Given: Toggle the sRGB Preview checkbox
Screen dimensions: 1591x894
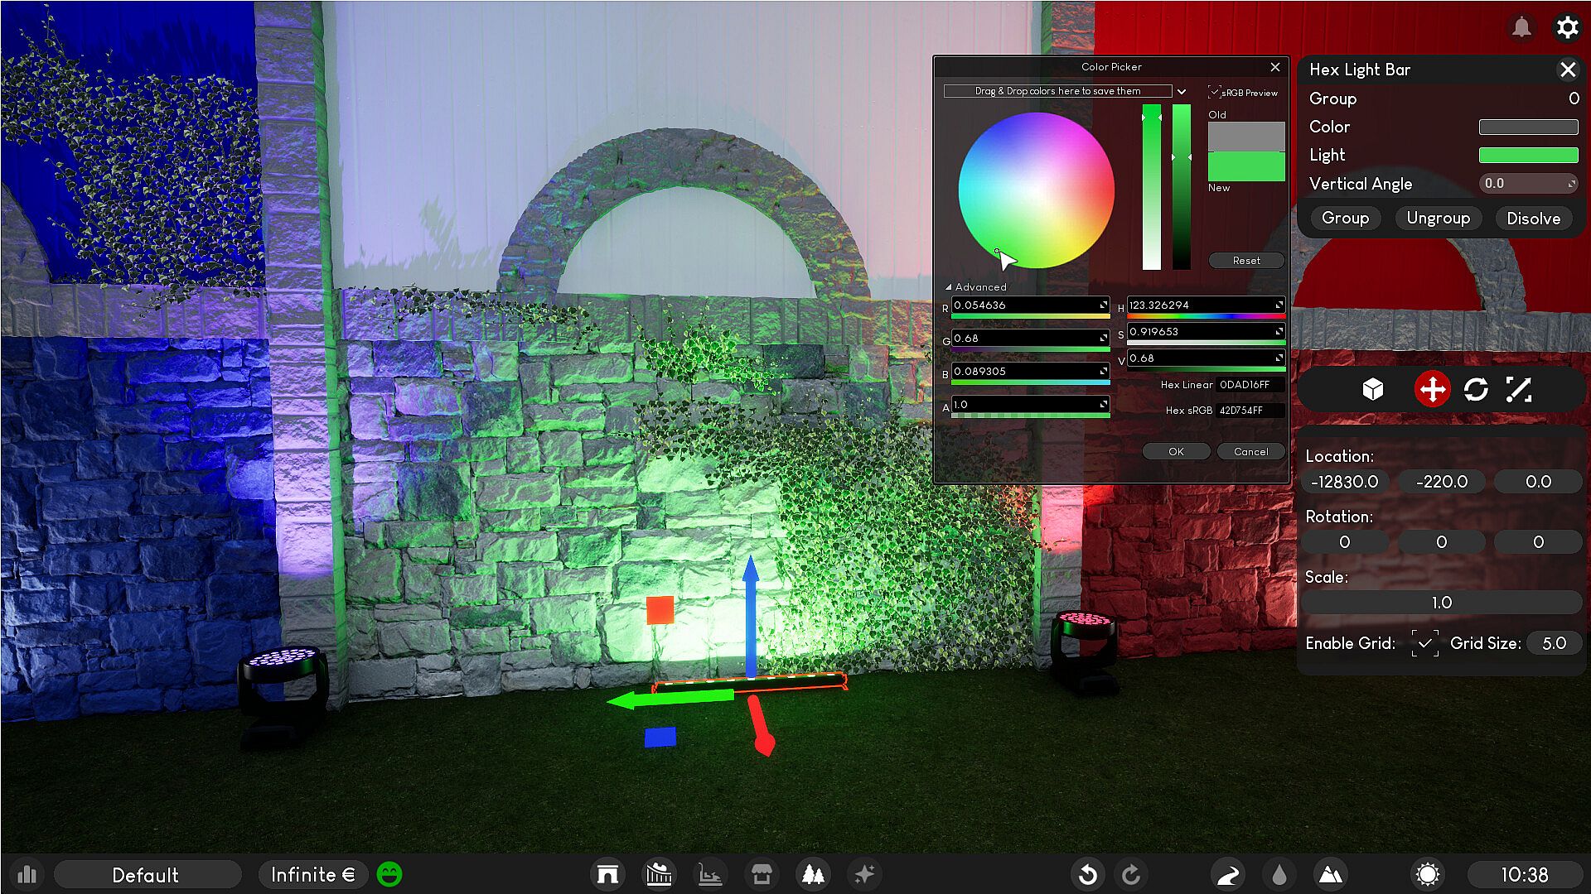Looking at the screenshot, I should point(1214,92).
